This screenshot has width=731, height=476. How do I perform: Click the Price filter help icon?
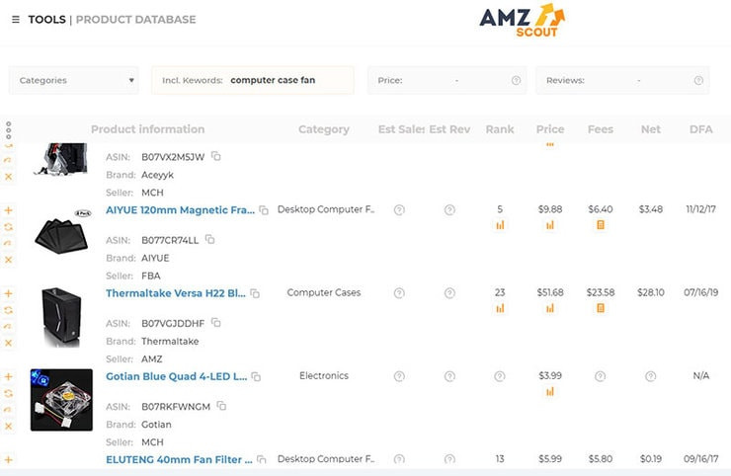pos(516,81)
